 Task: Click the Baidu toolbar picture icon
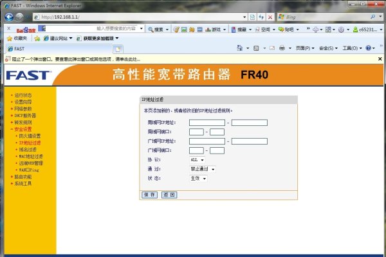[184, 30]
